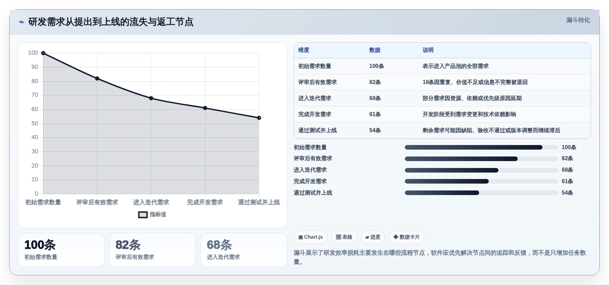Click the 完成开发需求 progress bar

(x=481, y=181)
